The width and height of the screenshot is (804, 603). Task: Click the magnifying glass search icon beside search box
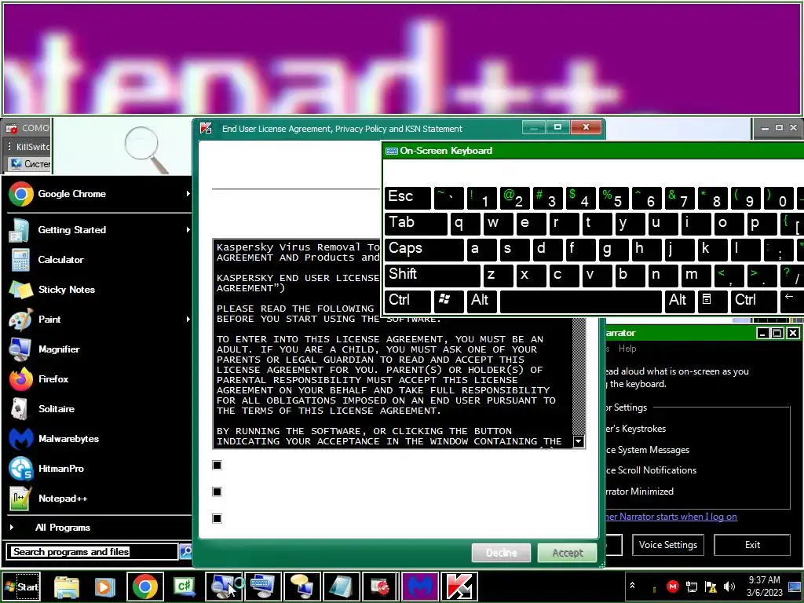point(185,552)
